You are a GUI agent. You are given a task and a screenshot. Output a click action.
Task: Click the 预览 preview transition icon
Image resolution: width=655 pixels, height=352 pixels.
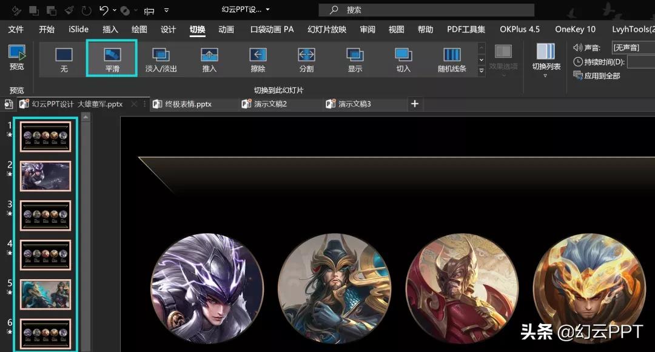[17, 53]
